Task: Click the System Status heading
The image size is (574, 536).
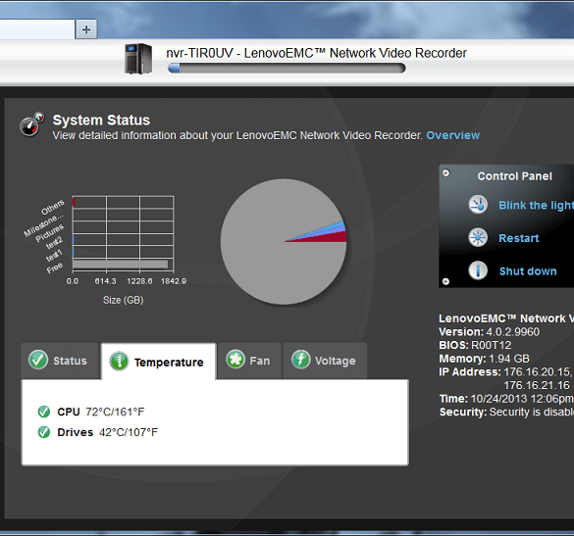Action: (101, 121)
